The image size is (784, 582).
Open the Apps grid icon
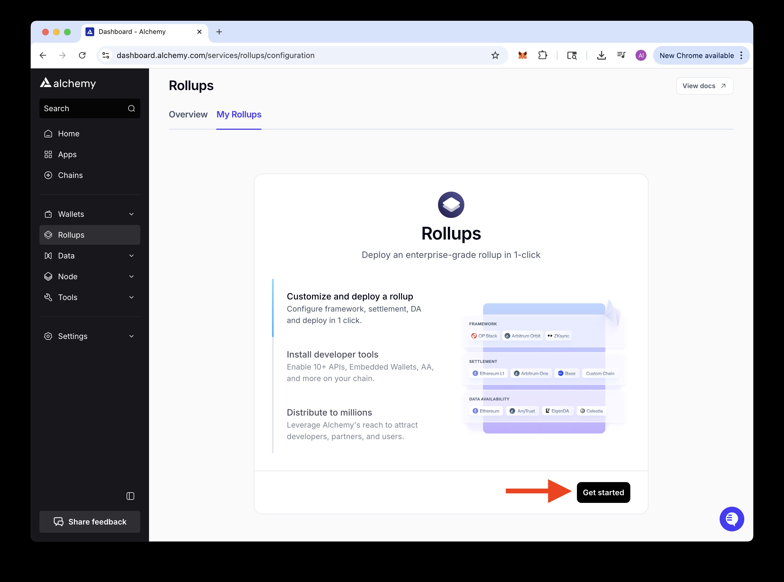48,154
